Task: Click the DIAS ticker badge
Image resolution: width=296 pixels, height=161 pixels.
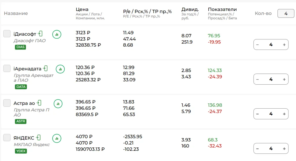Action: point(21,47)
